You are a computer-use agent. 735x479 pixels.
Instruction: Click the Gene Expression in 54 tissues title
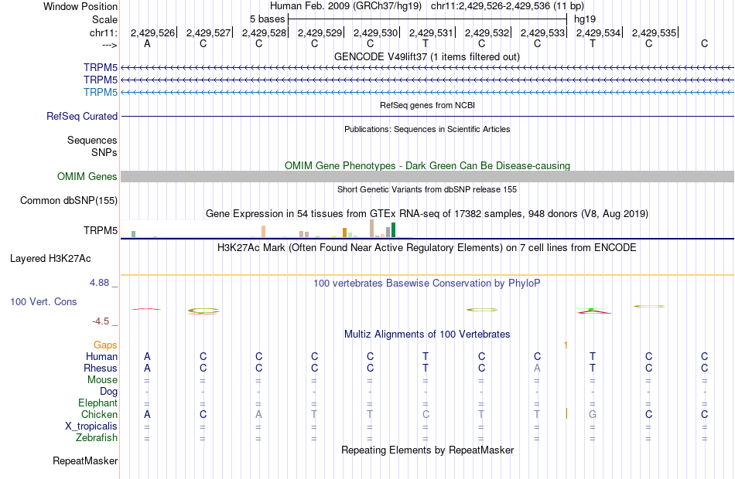(x=427, y=214)
